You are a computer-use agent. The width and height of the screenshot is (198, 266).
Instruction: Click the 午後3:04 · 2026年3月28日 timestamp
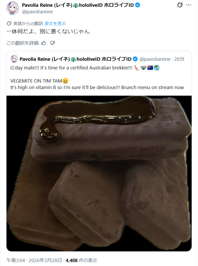tap(34, 260)
